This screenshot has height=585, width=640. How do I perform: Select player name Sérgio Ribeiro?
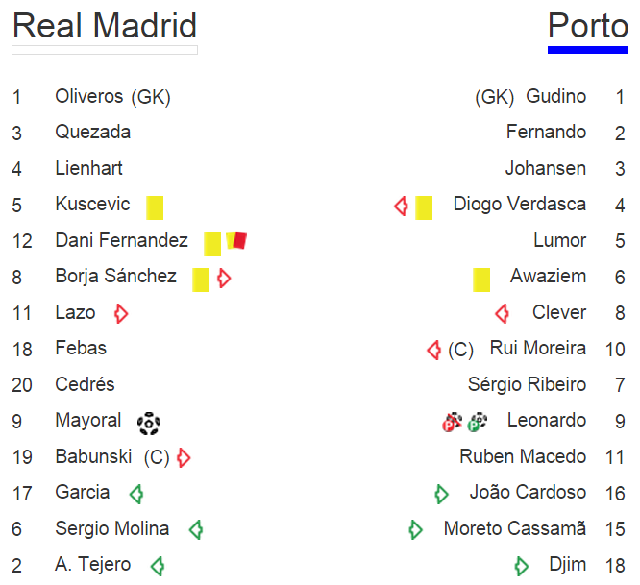pos(527,384)
